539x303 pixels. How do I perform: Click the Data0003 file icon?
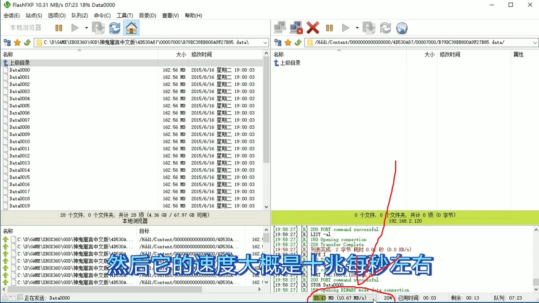pyautogui.click(x=5, y=91)
